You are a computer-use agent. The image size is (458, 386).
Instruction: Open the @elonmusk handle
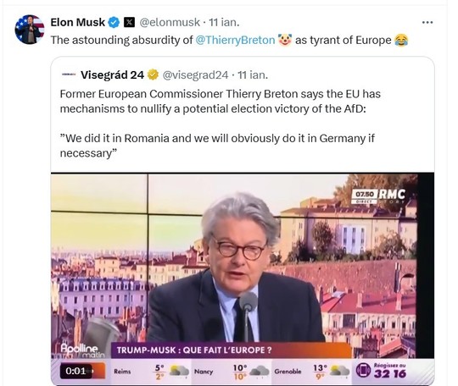tap(170, 23)
